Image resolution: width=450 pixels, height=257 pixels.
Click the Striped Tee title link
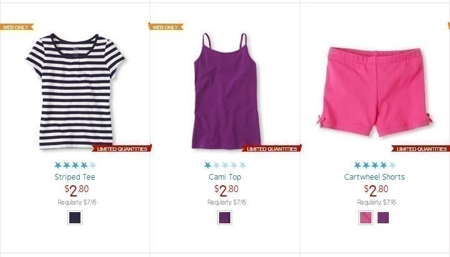coord(75,177)
